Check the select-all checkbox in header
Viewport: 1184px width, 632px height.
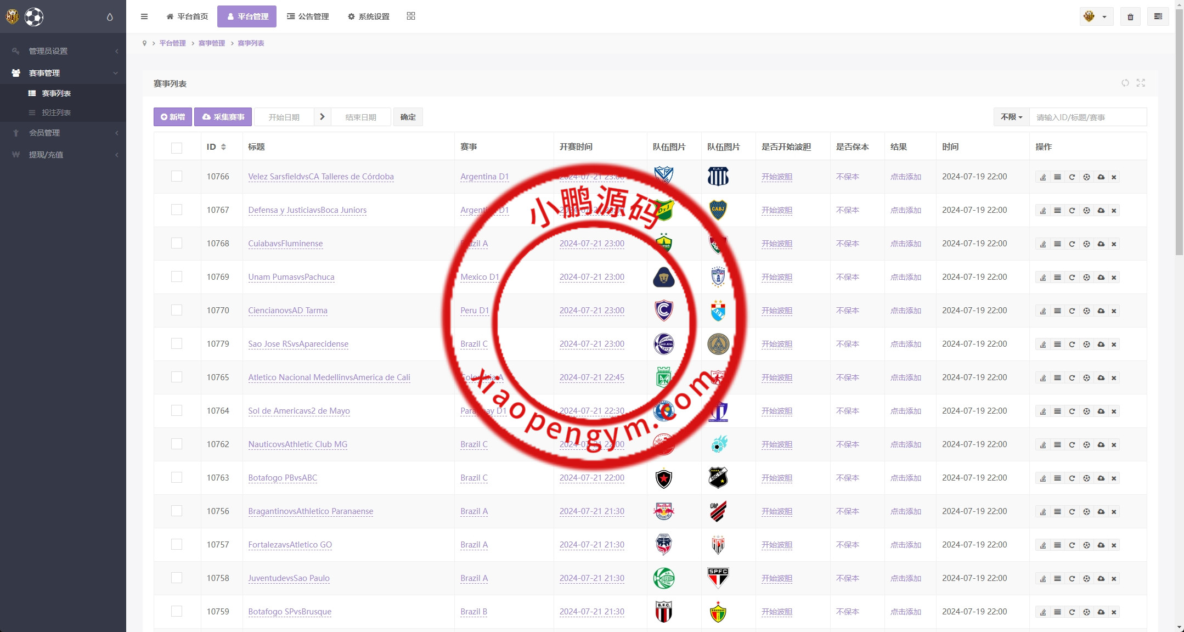tap(177, 148)
